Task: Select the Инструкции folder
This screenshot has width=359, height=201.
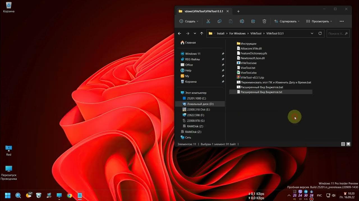Action: click(x=247, y=44)
